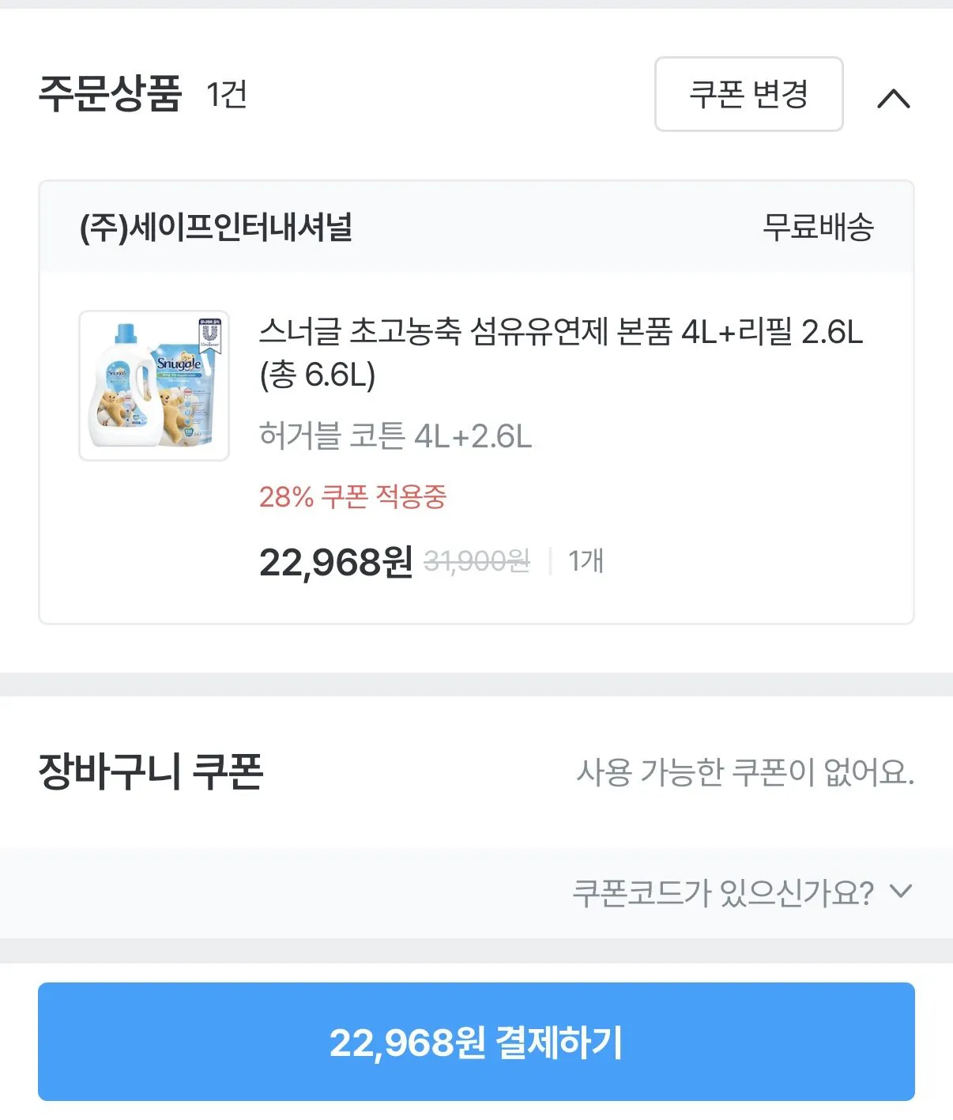Open seller (주)세이프인터내셔널
This screenshot has height=1120, width=953.
coord(216,228)
